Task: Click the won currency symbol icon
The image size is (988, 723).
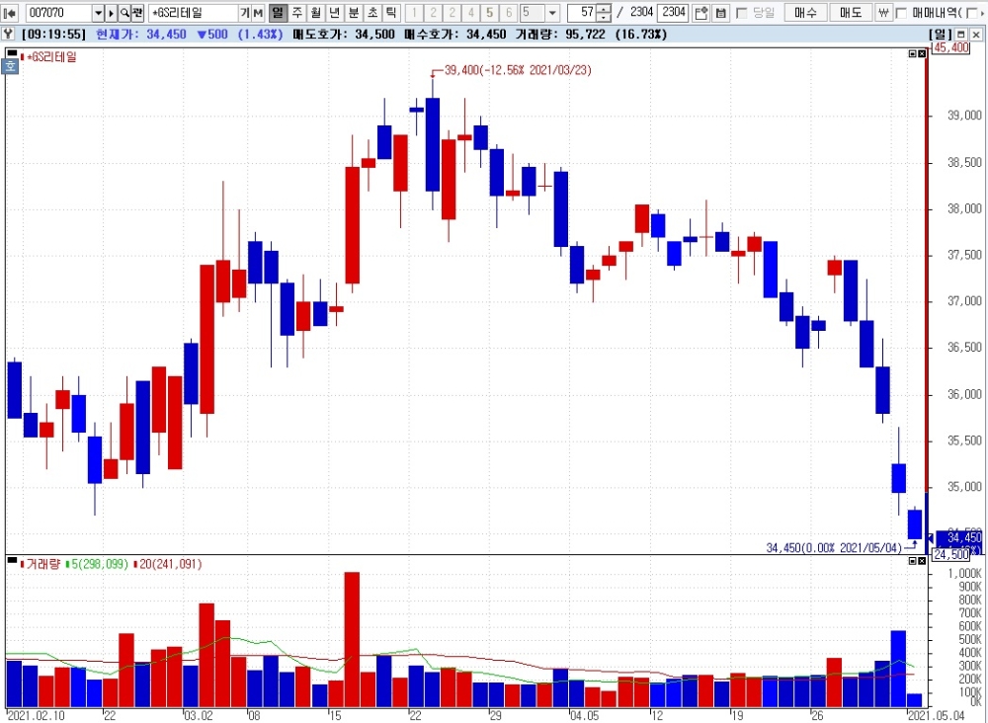Action: click(883, 13)
